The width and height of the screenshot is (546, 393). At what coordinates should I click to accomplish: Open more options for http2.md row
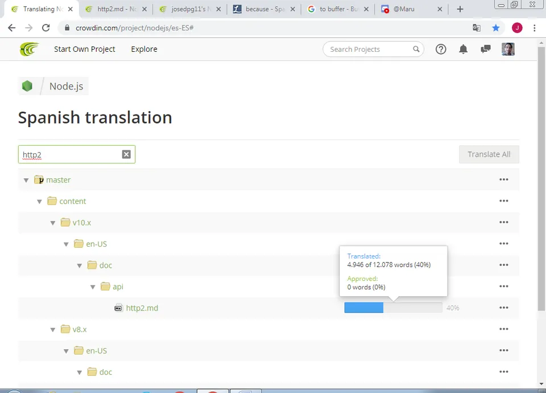[x=504, y=308]
